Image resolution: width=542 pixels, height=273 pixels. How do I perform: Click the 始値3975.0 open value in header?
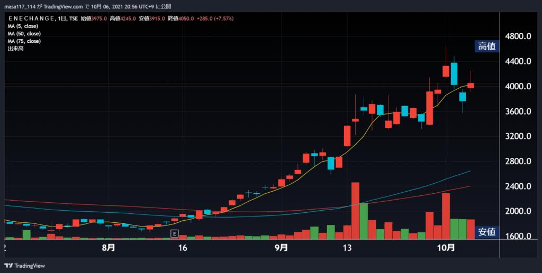click(94, 18)
